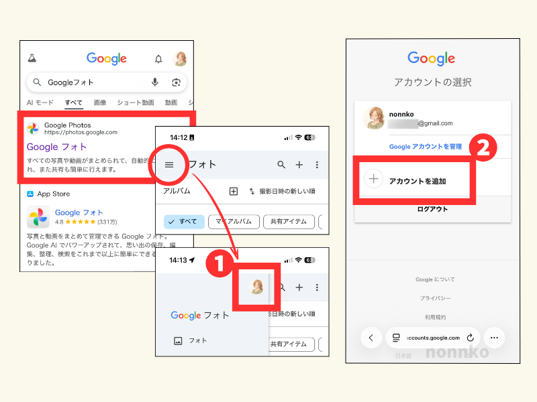
Task: Open the purple Google フォト search result link
Action: tap(56, 147)
